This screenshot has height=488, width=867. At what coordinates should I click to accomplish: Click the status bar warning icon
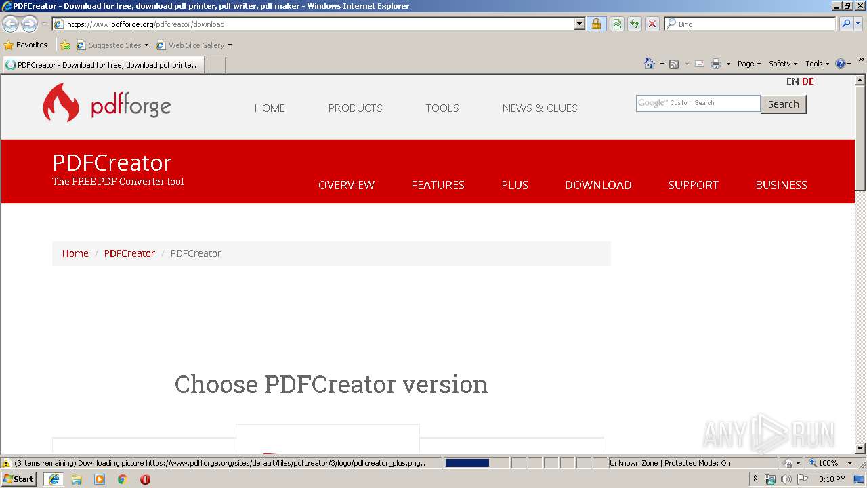(7, 463)
